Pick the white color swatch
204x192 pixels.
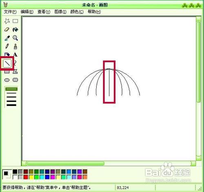pos(15,177)
